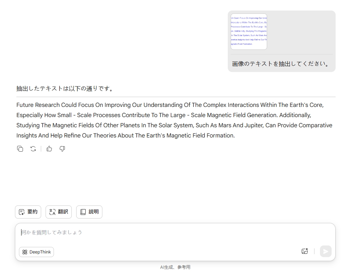
Task: Open the uploaded image thumbnail
Action: tap(249, 32)
